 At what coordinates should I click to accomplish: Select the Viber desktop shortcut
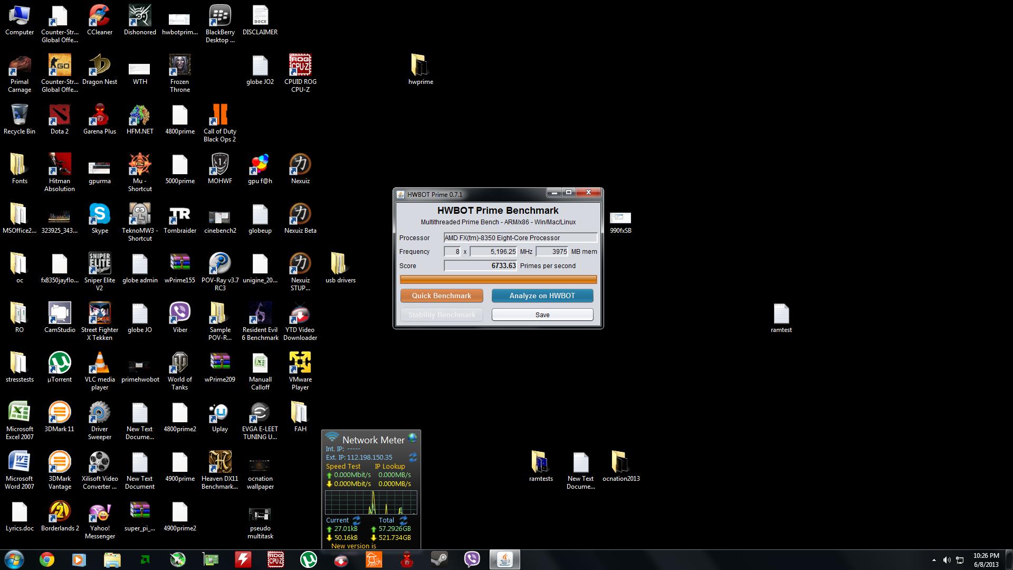click(180, 318)
